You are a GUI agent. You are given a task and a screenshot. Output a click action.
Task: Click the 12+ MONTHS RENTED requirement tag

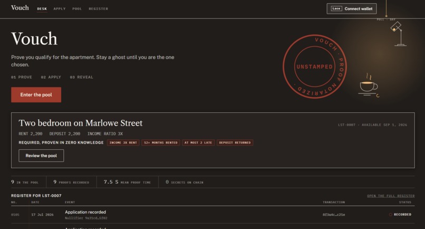point(161,142)
